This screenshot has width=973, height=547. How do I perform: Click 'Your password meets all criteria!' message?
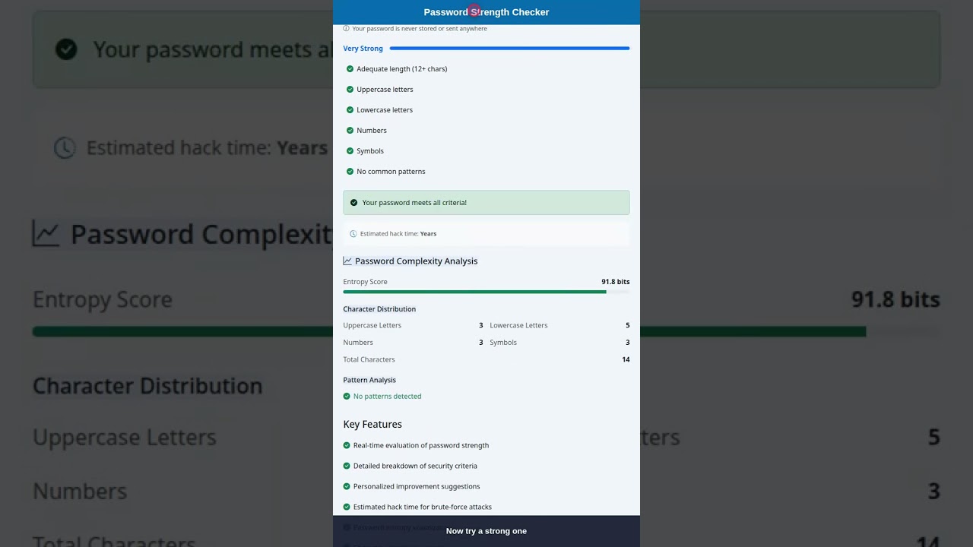[x=414, y=203]
